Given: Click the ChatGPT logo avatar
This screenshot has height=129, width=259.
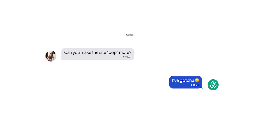Looking at the screenshot, I should coord(213,85).
